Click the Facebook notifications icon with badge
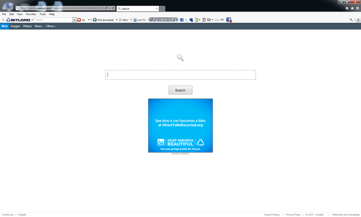The image size is (361, 217). pyautogui.click(x=229, y=20)
